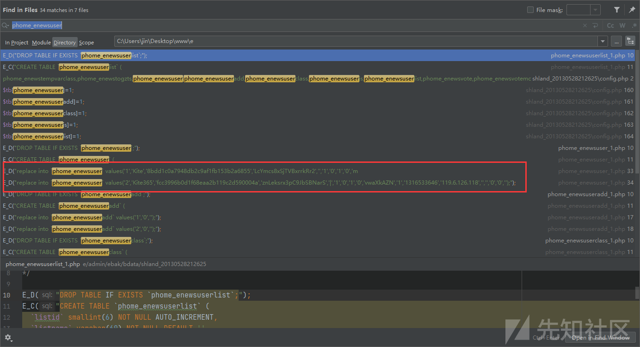This screenshot has height=347, width=640.
Task: Expand the directory path dropdown arrow
Action: click(x=603, y=41)
